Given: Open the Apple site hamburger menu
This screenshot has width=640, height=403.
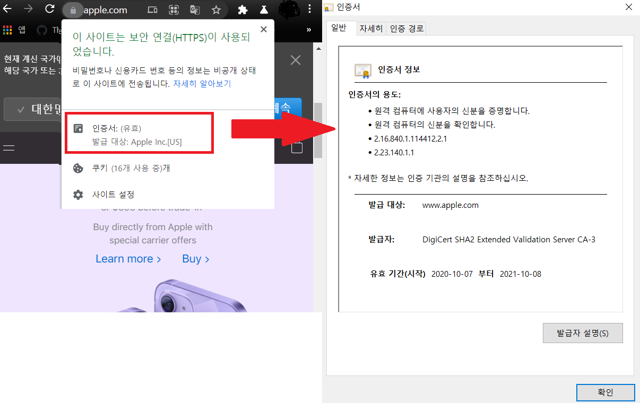Looking at the screenshot, I should tap(9, 147).
